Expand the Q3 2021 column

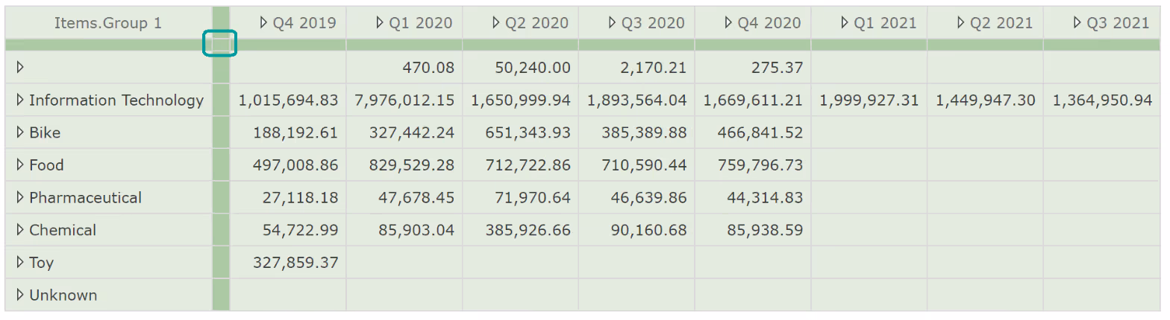click(1077, 23)
